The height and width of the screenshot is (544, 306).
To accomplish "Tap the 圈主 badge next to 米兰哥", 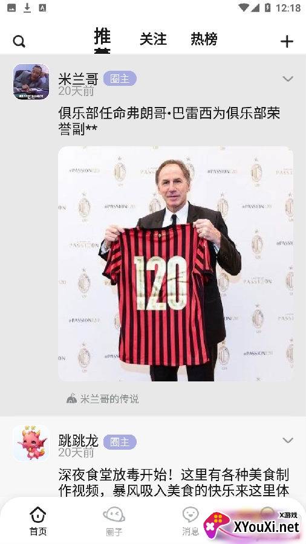I will [120, 79].
